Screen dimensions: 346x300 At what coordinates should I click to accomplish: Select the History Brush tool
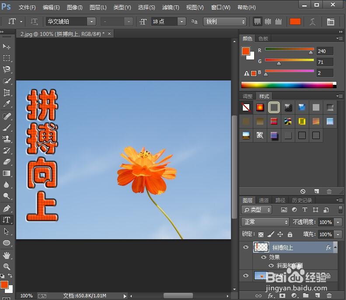(x=7, y=150)
